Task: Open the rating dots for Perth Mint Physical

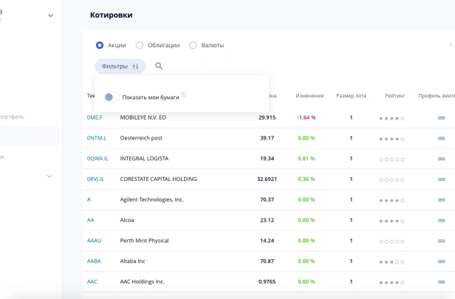Action: (x=391, y=241)
